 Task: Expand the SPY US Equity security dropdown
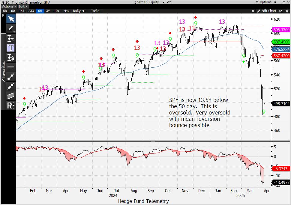coord(163,2)
